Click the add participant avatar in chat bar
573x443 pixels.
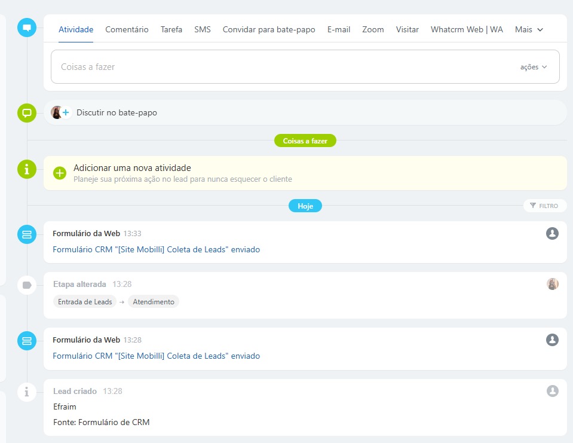60,112
